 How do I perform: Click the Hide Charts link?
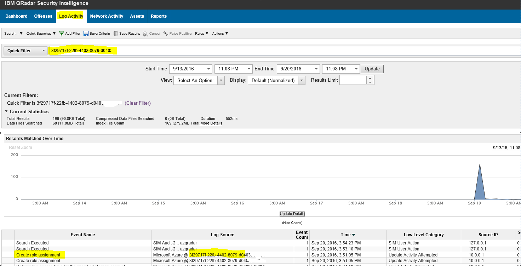click(x=292, y=223)
